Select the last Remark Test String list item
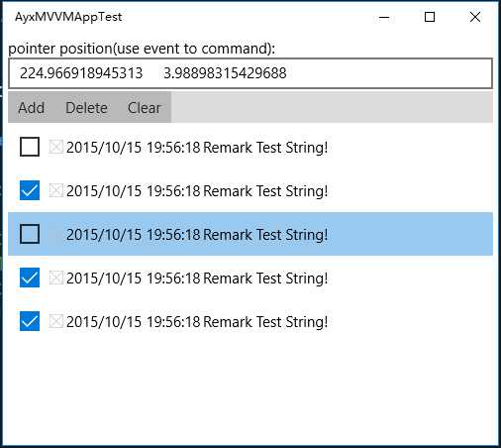The image size is (501, 448). [x=250, y=321]
